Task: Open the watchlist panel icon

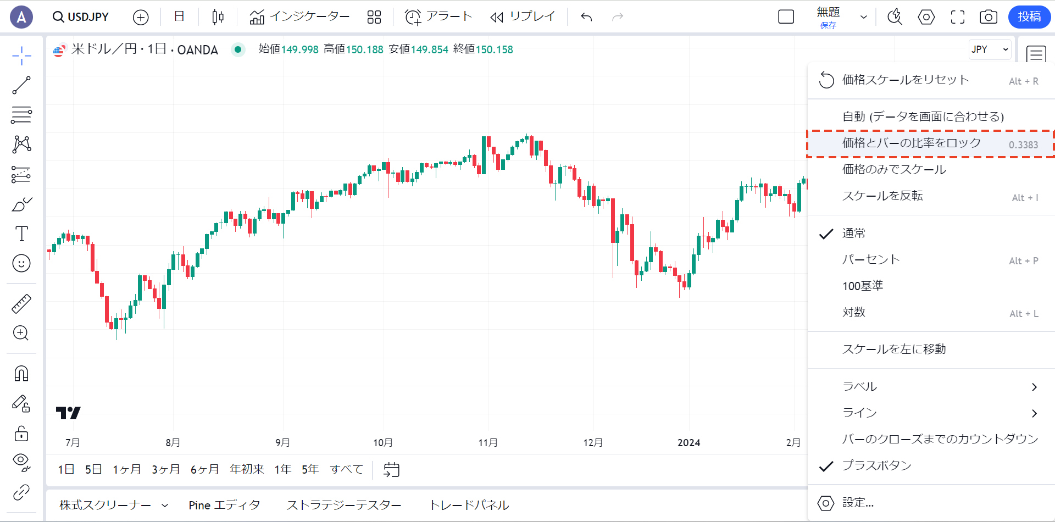Action: point(1036,54)
